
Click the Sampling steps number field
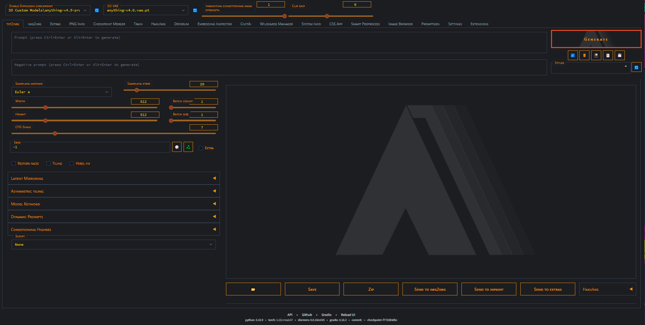203,84
